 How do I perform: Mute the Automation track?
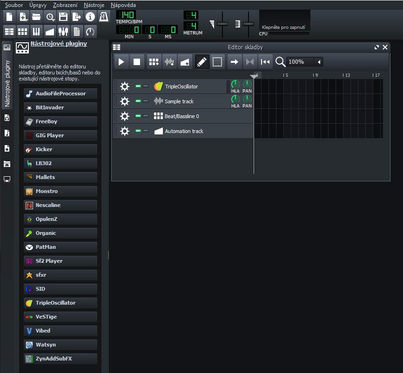pyautogui.click(x=138, y=131)
